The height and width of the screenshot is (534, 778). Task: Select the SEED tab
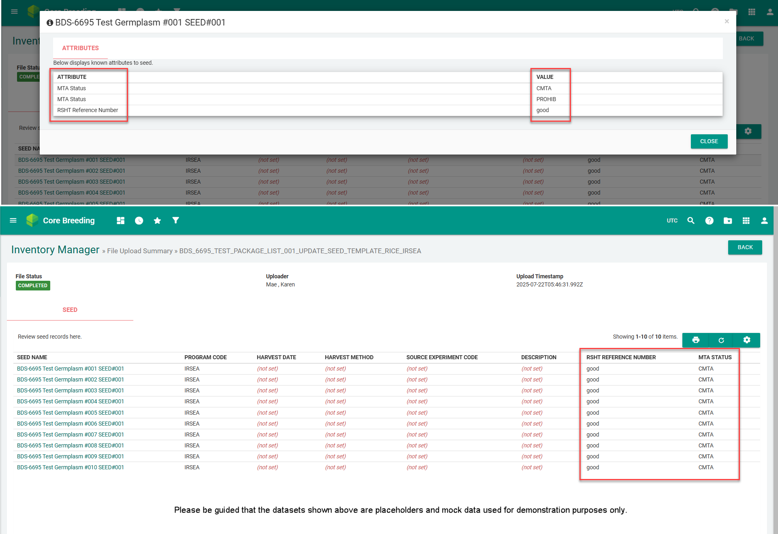[x=70, y=310]
